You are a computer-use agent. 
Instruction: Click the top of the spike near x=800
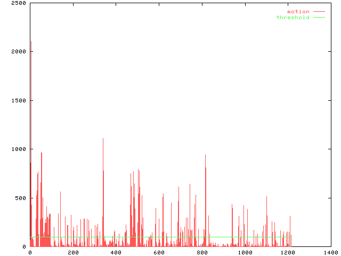(205, 156)
